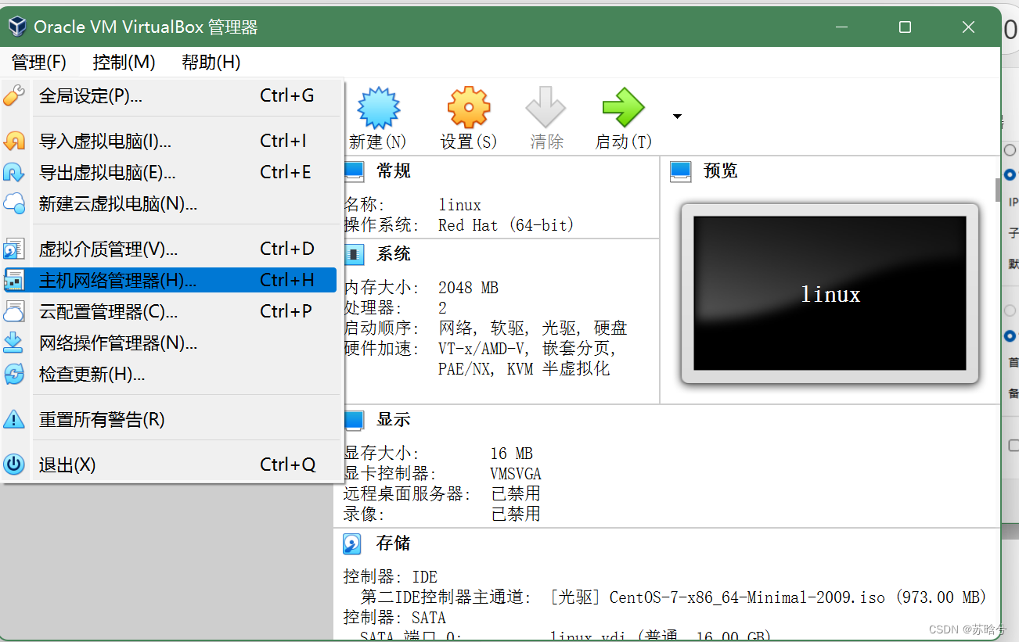The width and height of the screenshot is (1019, 642).
Task: Click the 操作系统 value Red Hat (64-bit)
Action: tap(506, 225)
